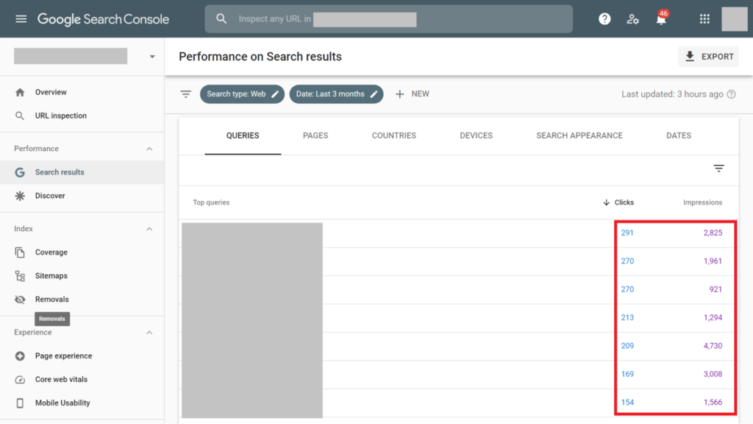Viewport: 753px width, 424px height.
Task: Click the 291 clicks value
Action: 627,233
